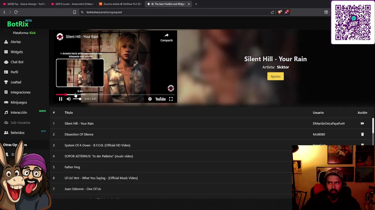Click the Interacción music note icon
The height and width of the screenshot is (210, 375).
tap(6, 113)
